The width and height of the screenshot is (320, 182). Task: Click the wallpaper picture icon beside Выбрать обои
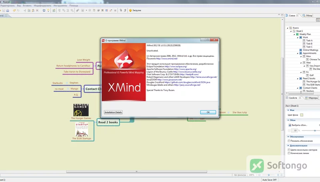(290, 125)
